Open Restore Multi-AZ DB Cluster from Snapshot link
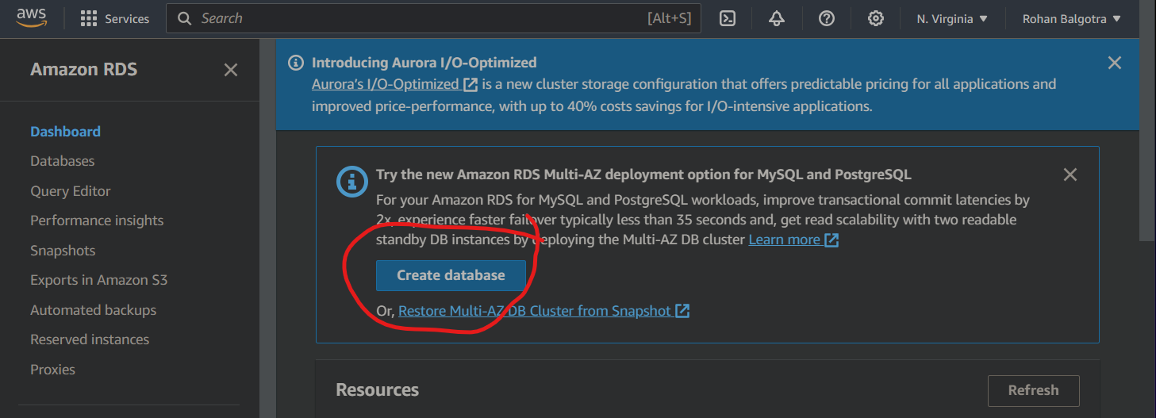This screenshot has width=1156, height=418. 535,311
